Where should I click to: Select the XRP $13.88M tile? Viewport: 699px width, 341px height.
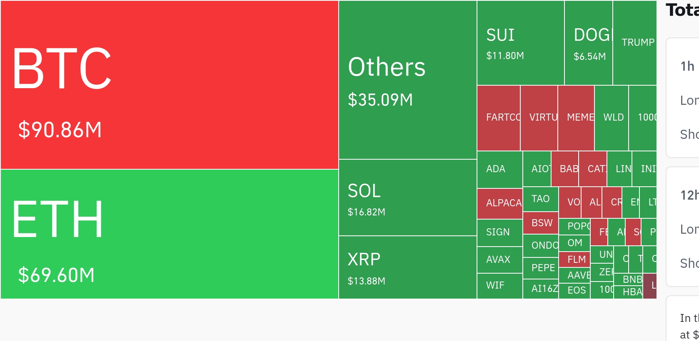[x=408, y=267]
